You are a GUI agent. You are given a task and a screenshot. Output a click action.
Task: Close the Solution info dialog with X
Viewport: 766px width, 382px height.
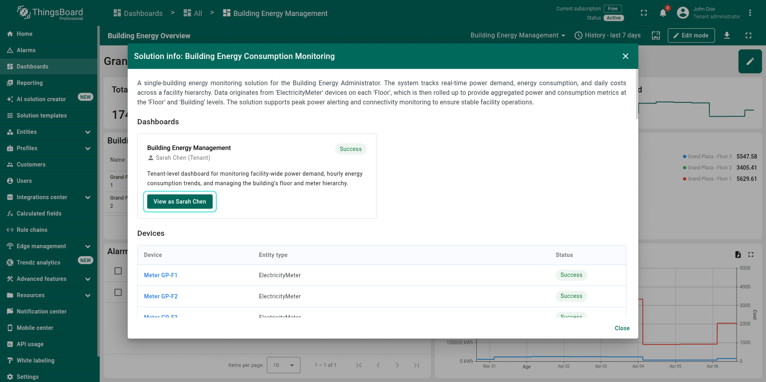[x=626, y=56]
